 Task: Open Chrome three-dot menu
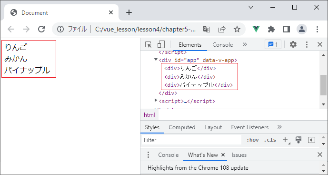[317, 29]
